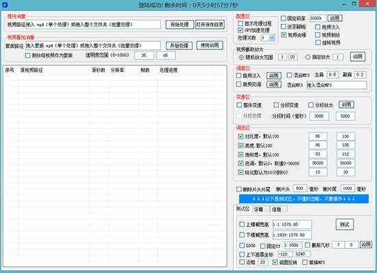377x273 pixels.
Task: Click 说明 button beside 固定码率 field
Action: pyautogui.click(x=335, y=18)
